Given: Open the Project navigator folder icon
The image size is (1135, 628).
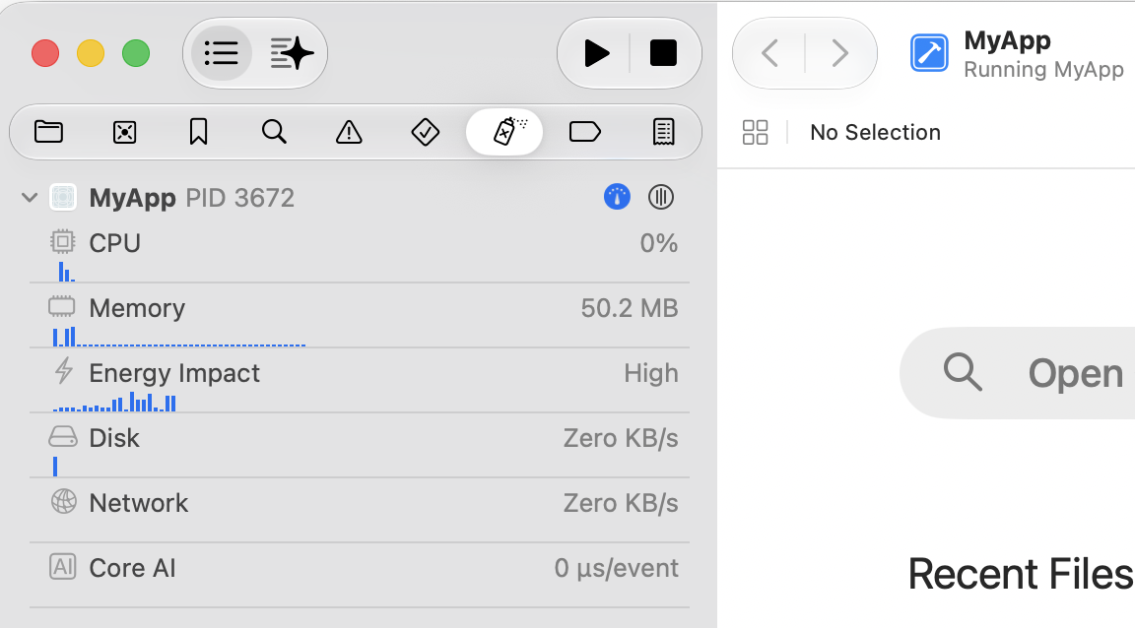Looking at the screenshot, I should (x=48, y=133).
